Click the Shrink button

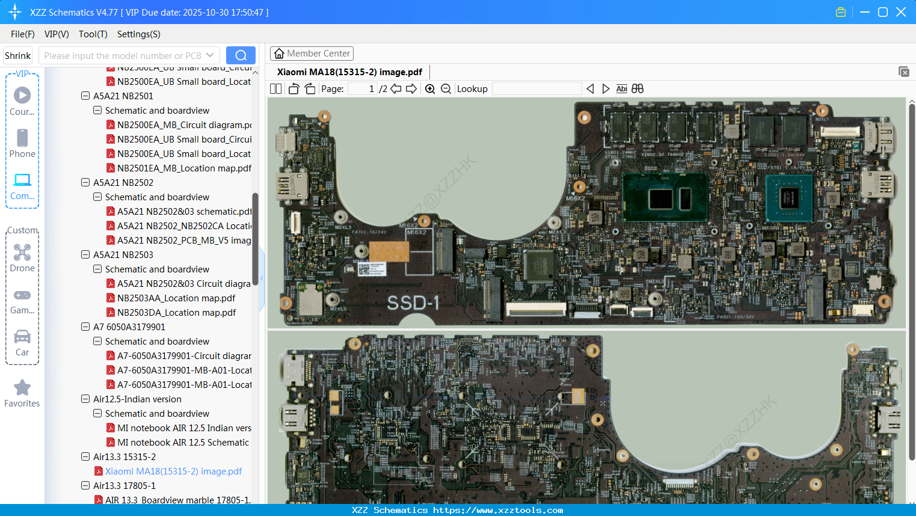point(18,55)
